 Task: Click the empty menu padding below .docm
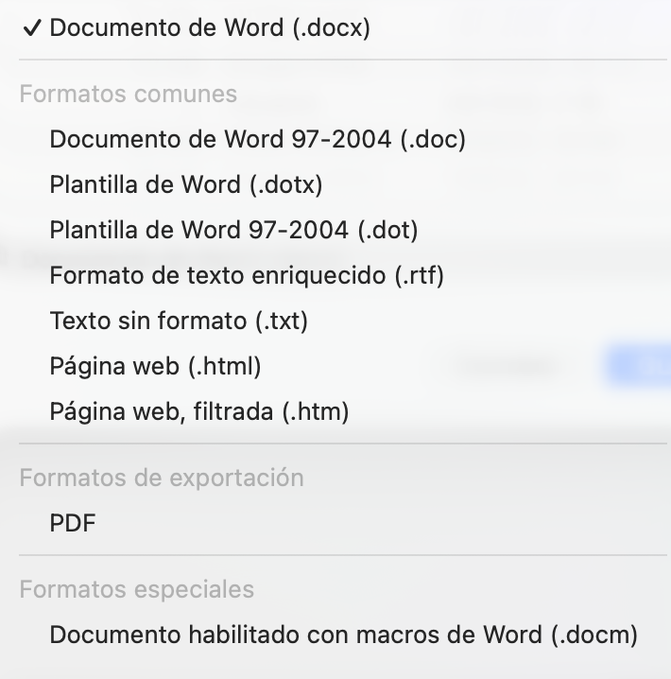click(x=343, y=667)
